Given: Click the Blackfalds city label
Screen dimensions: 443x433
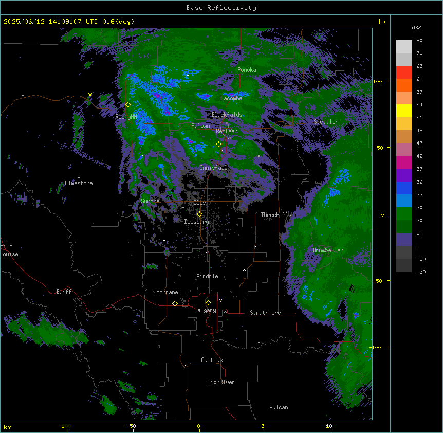Looking at the screenshot, I should click(227, 115).
